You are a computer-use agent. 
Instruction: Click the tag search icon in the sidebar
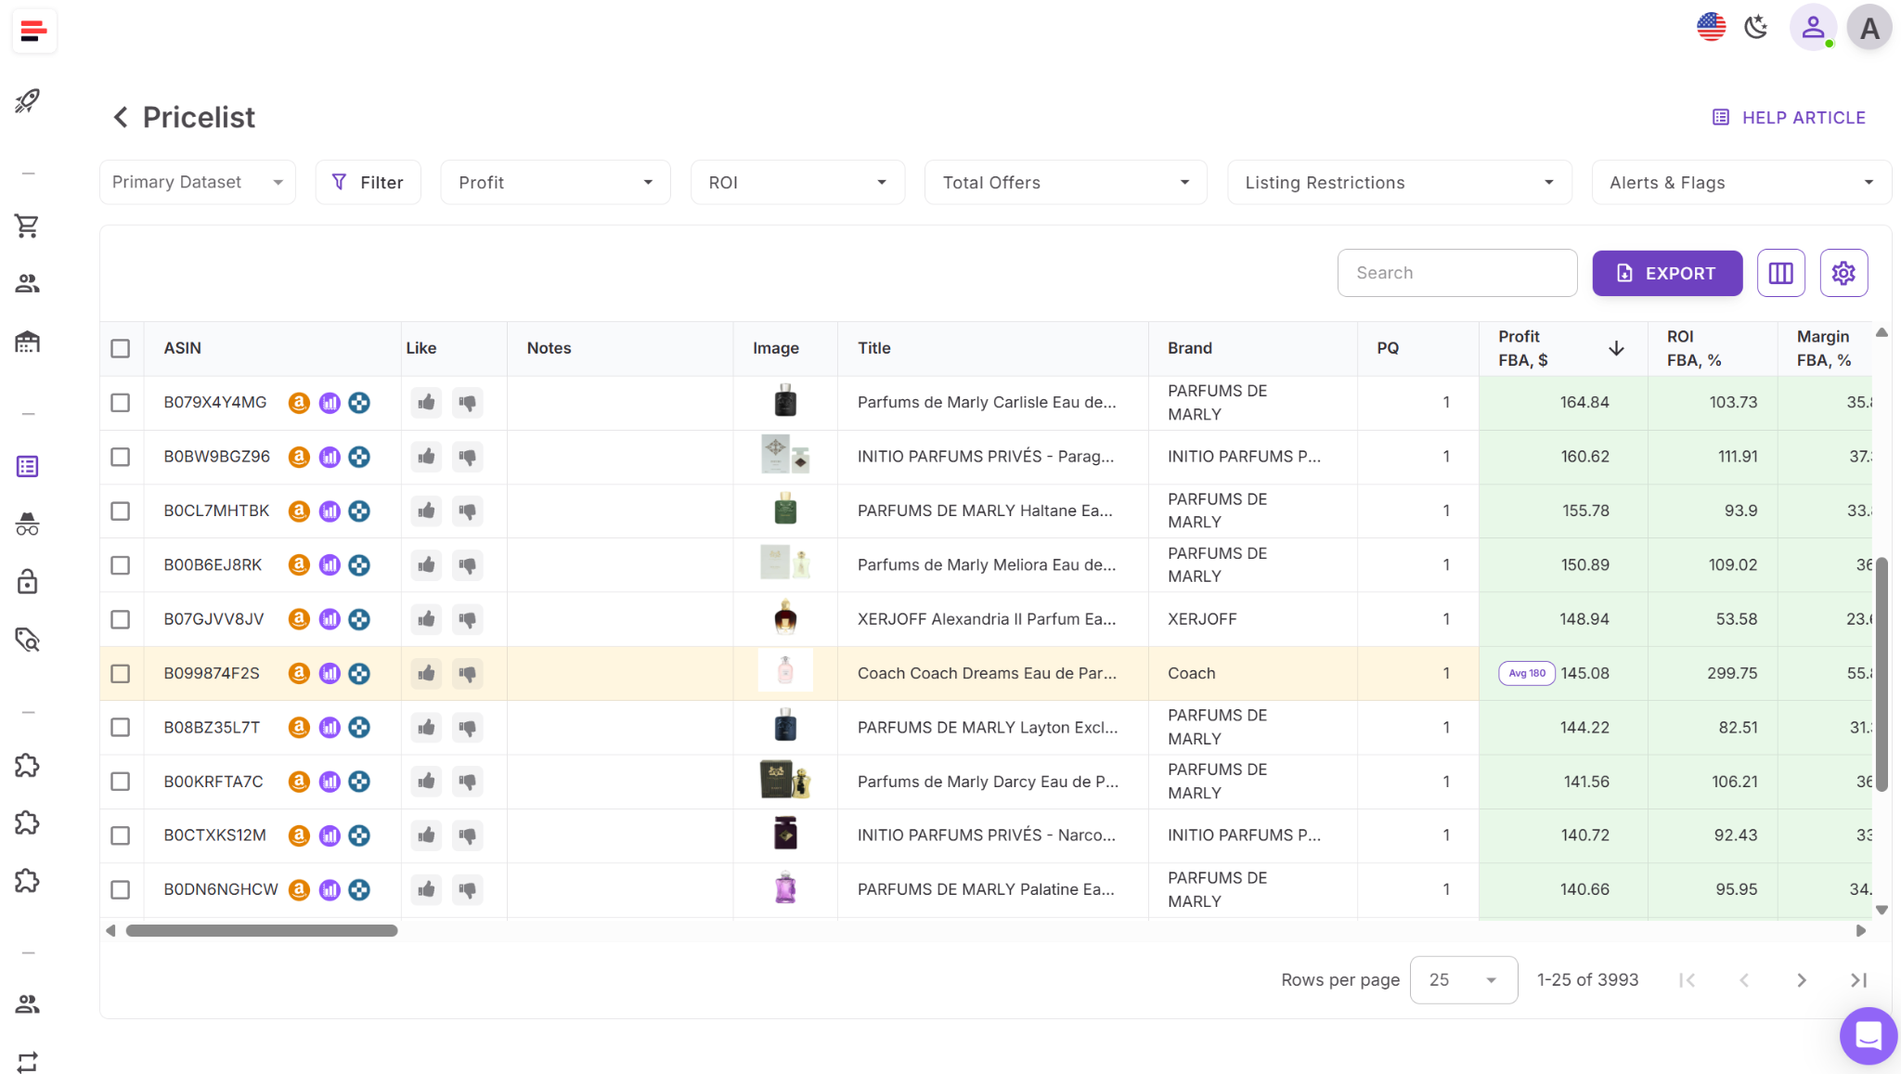pos(28,640)
